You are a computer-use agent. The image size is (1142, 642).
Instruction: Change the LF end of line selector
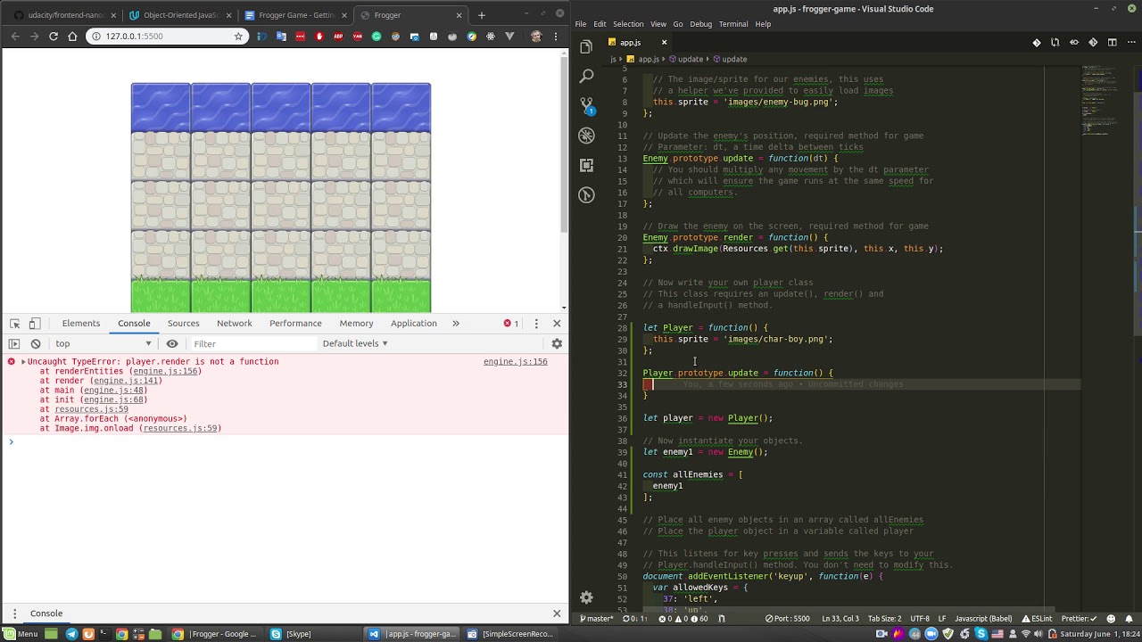tap(942, 619)
